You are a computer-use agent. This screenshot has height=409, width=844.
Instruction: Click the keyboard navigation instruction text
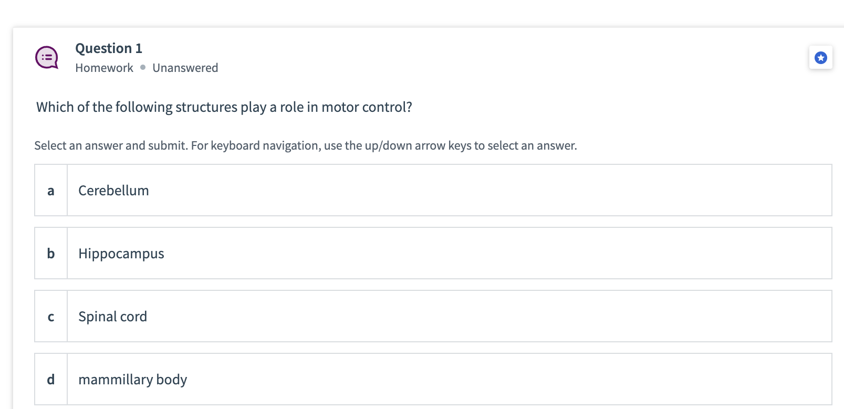[x=306, y=145]
